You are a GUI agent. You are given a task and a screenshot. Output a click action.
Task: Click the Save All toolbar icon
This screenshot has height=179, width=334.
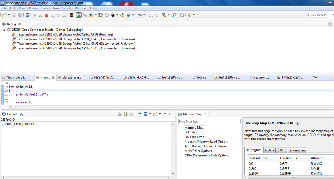pos(20,15)
